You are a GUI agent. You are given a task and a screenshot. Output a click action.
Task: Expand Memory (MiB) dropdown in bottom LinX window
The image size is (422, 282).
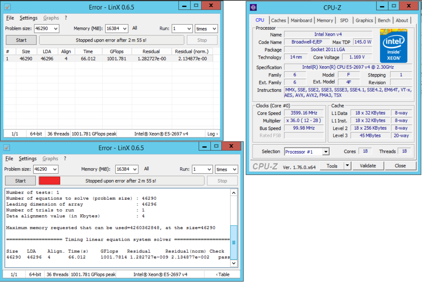click(135, 169)
